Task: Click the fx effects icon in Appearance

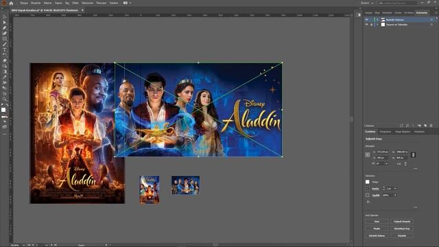Action: click(x=368, y=201)
